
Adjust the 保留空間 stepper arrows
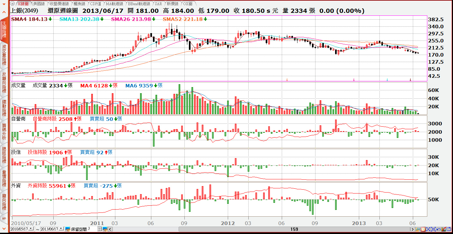coord(100,229)
